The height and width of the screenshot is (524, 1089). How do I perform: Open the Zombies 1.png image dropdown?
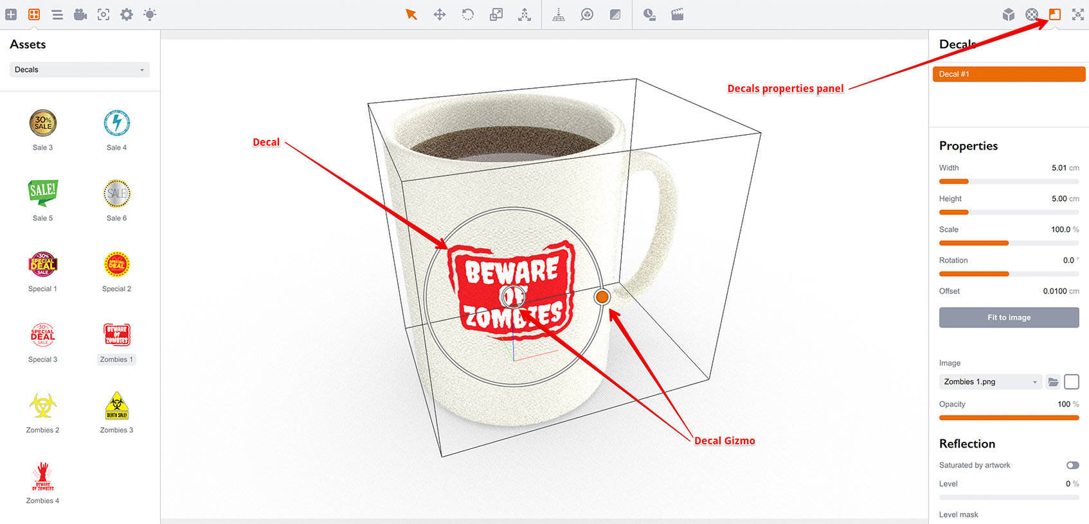click(990, 382)
